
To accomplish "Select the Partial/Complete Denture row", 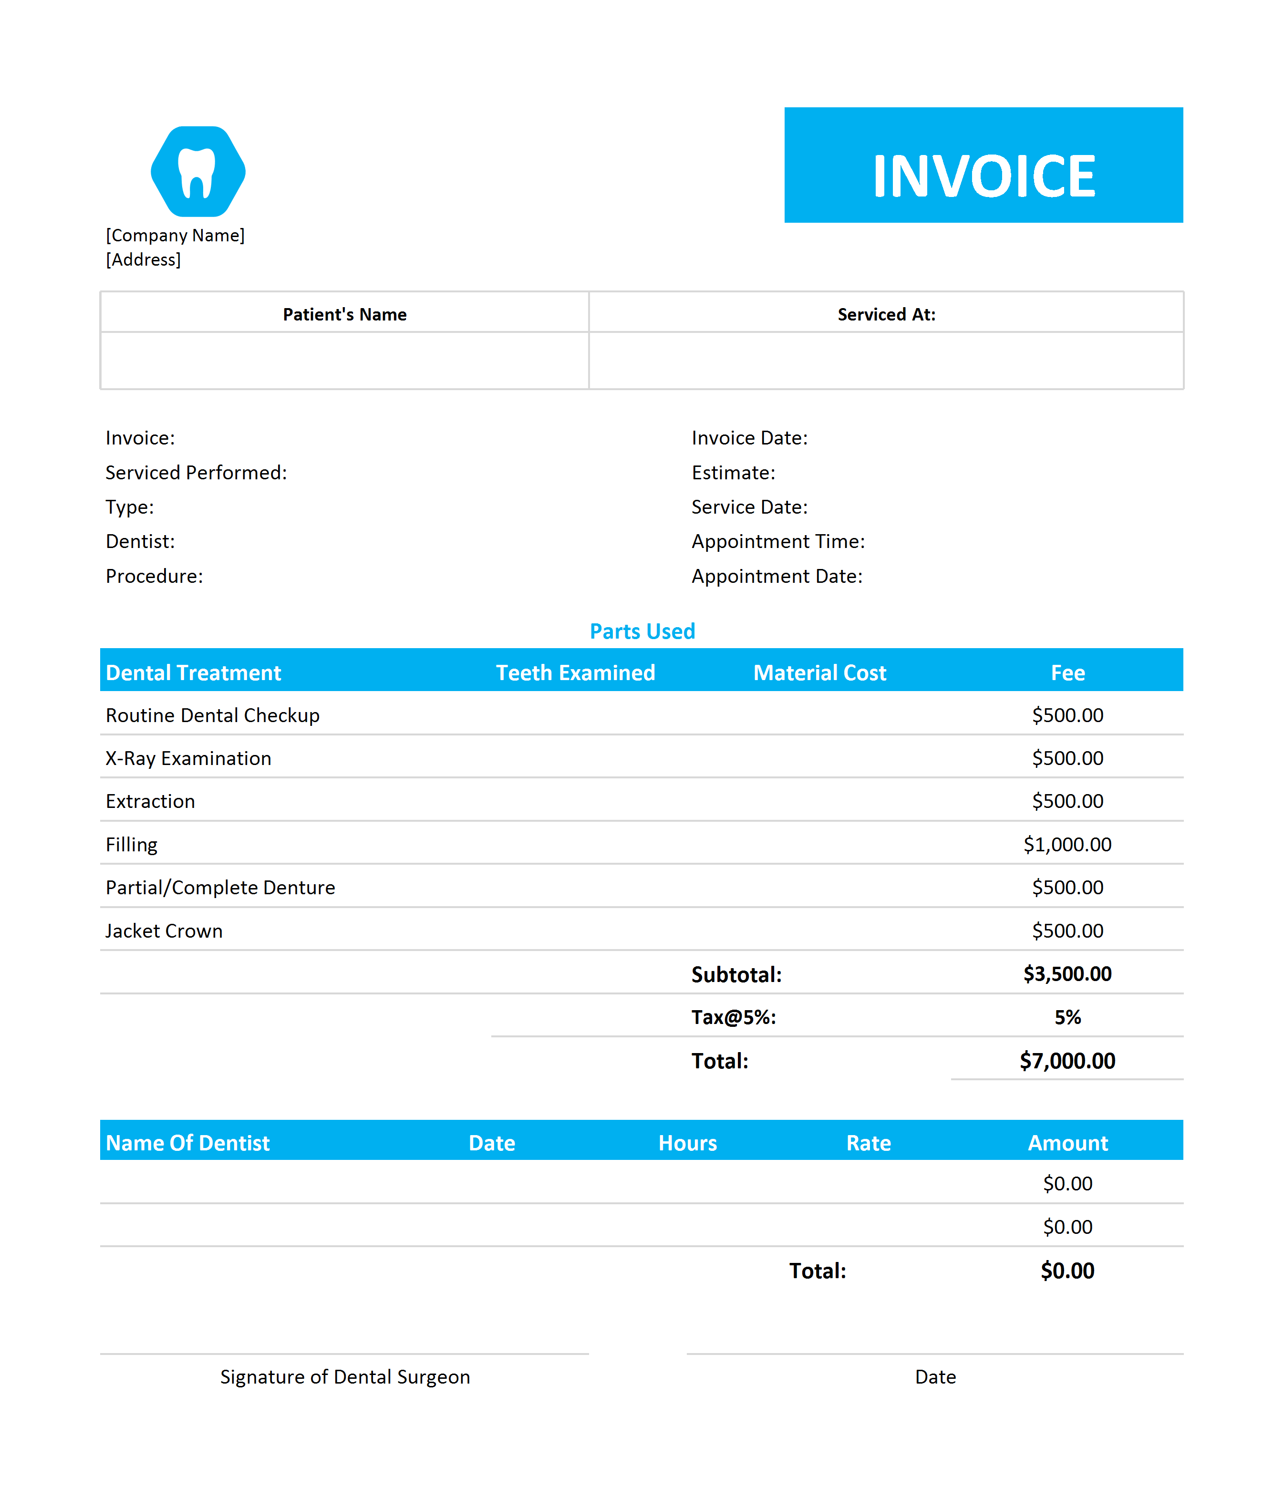I will [x=642, y=886].
